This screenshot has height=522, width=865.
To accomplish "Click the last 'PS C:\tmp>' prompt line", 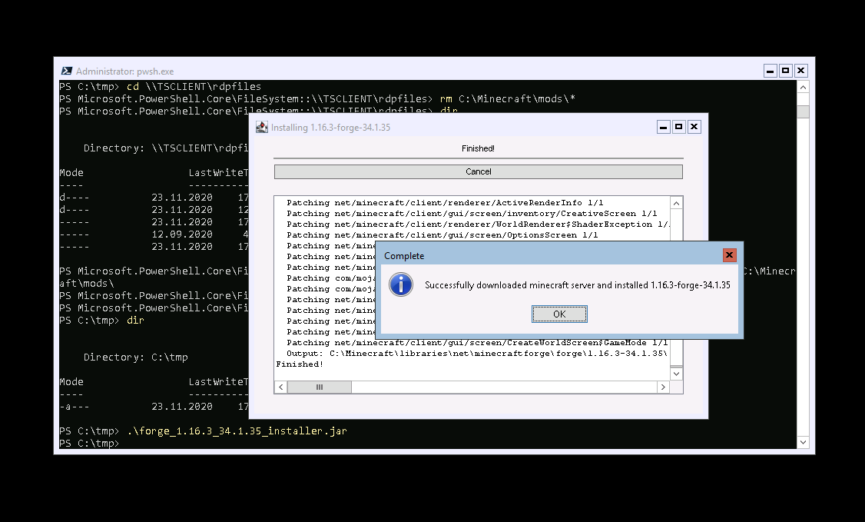I will pos(89,443).
